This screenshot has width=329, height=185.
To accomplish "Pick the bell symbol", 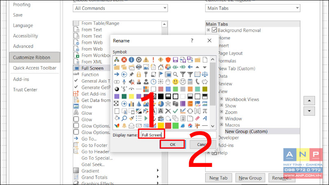I will (124, 126).
